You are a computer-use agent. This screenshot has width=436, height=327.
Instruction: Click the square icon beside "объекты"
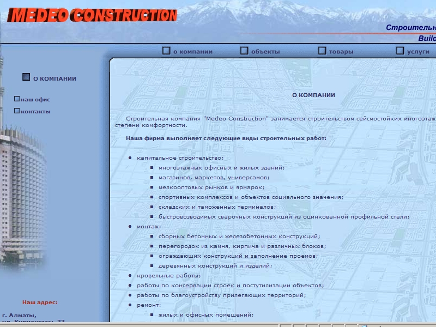point(244,51)
